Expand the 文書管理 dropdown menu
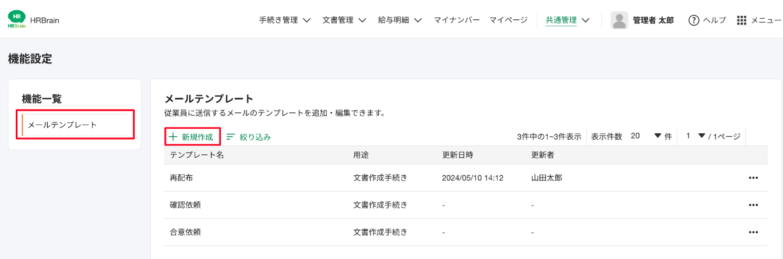 344,20
